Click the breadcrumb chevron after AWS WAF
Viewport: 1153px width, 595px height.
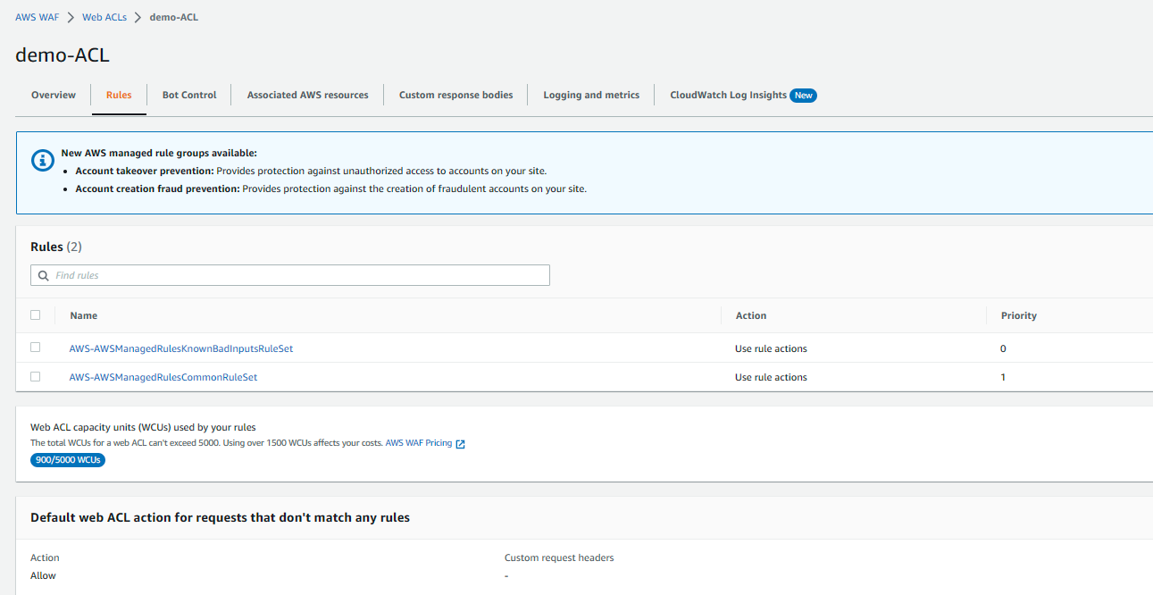(x=71, y=17)
